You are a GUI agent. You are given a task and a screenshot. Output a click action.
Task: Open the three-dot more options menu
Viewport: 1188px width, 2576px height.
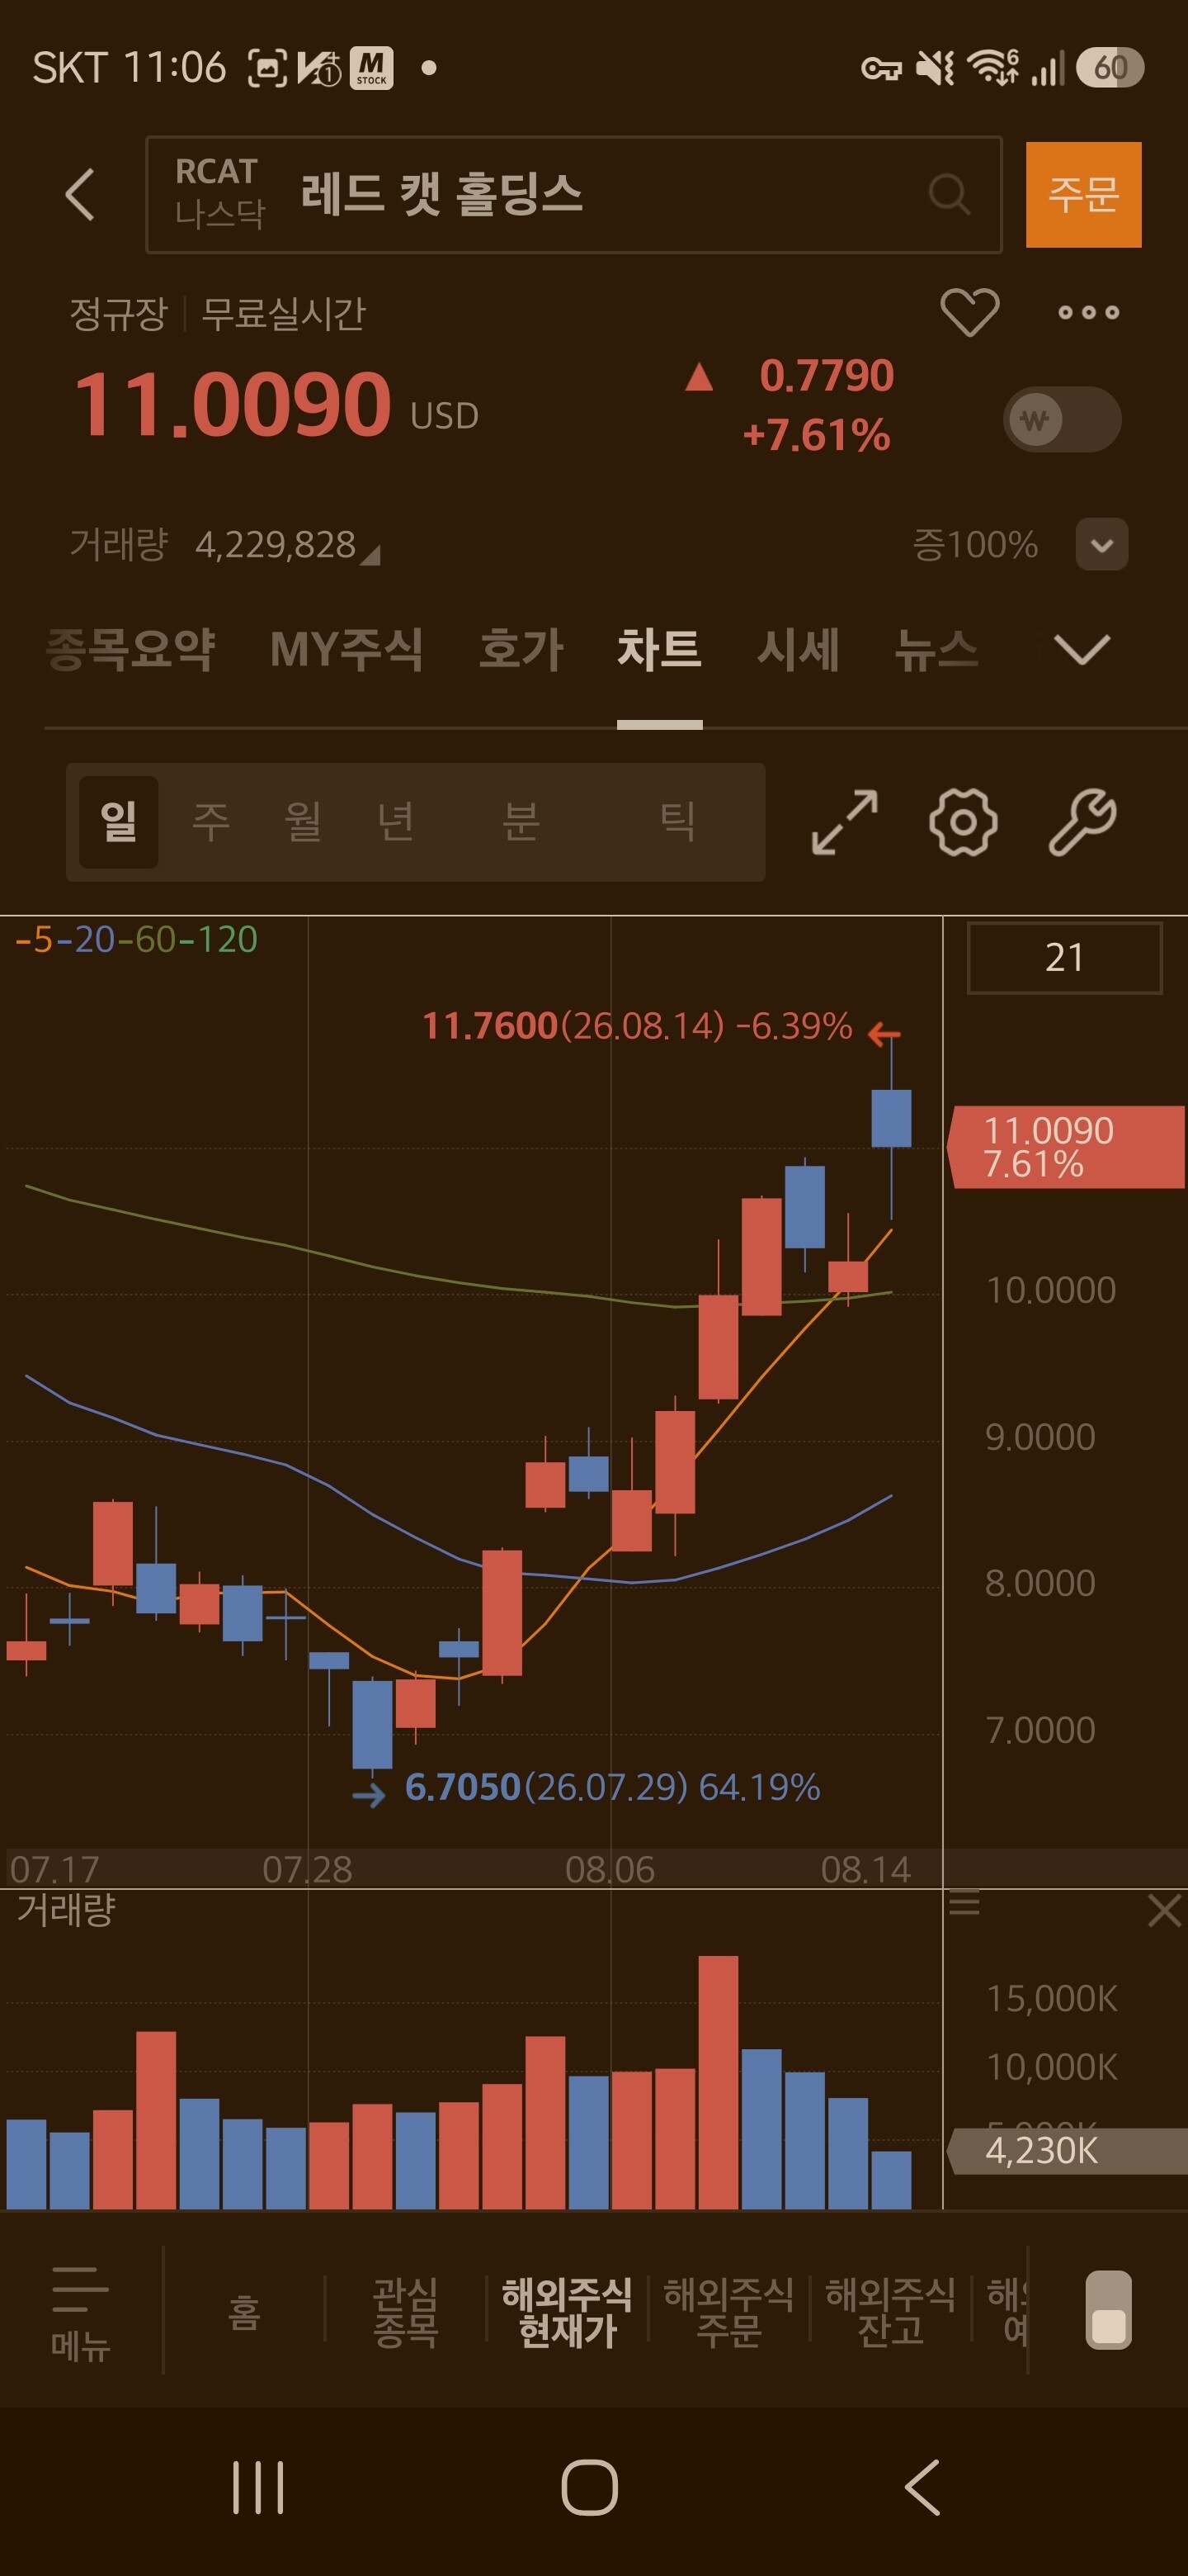coord(1088,312)
